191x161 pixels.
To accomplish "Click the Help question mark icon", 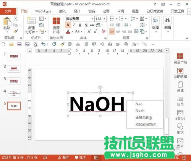I will 155,4.
